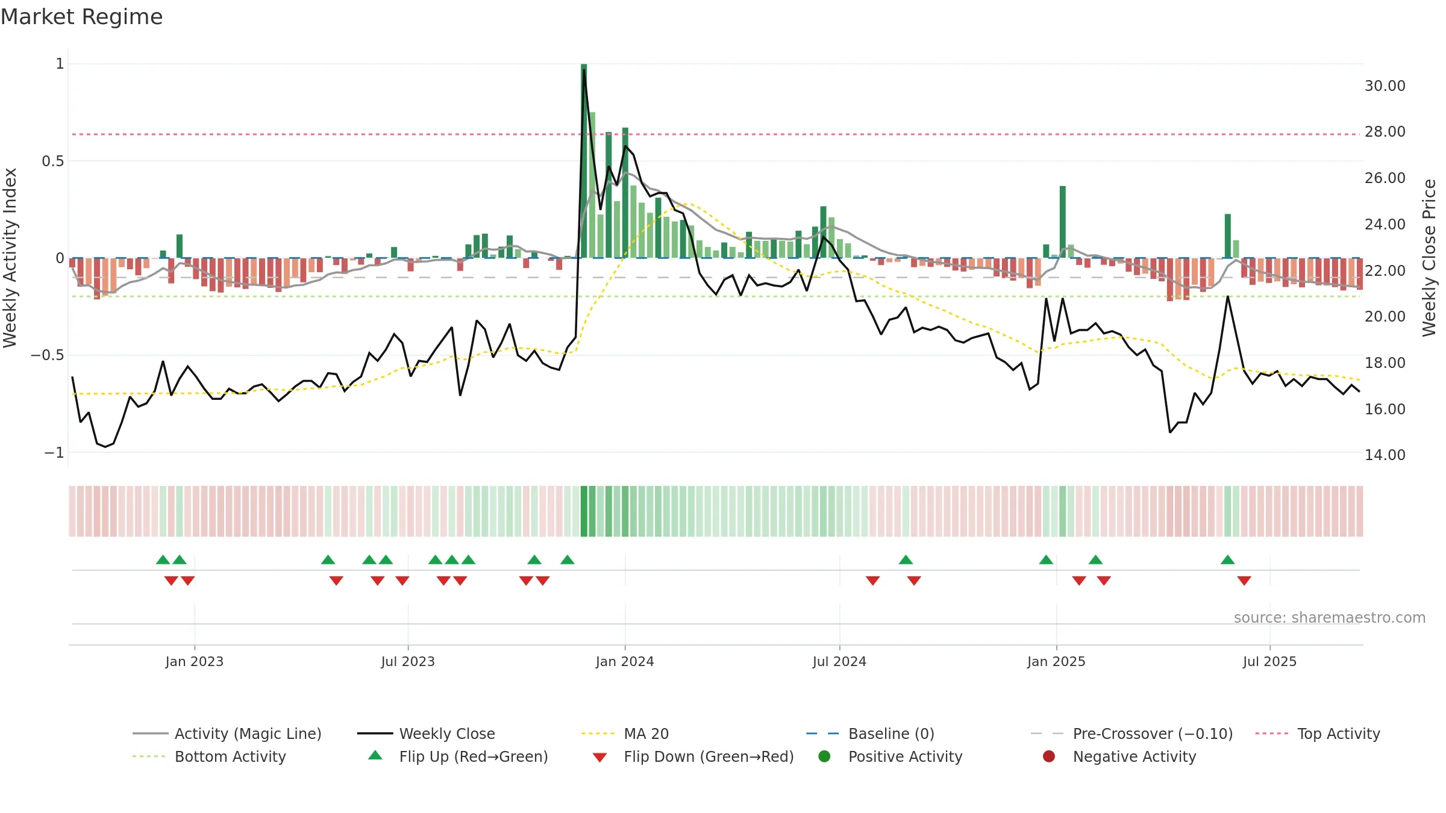Click the pink Top Activity legend line sample
This screenshot has height=813, width=1446.
(x=1271, y=734)
